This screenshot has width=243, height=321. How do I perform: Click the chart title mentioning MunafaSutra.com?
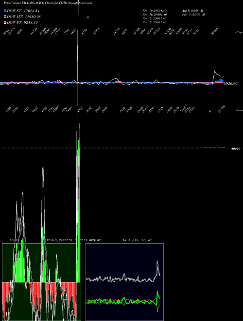(48, 3)
